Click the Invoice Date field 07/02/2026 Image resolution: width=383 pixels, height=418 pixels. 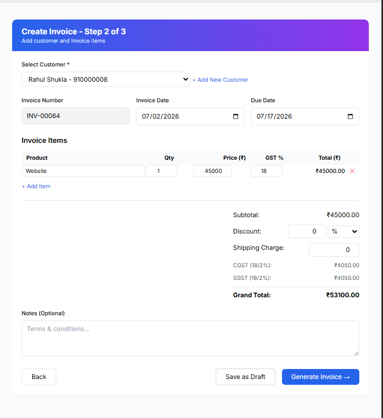click(190, 116)
